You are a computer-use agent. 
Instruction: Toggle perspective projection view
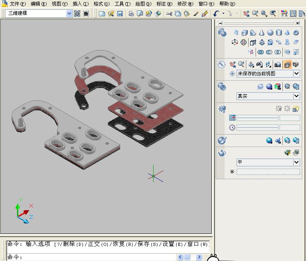(x=296, y=64)
